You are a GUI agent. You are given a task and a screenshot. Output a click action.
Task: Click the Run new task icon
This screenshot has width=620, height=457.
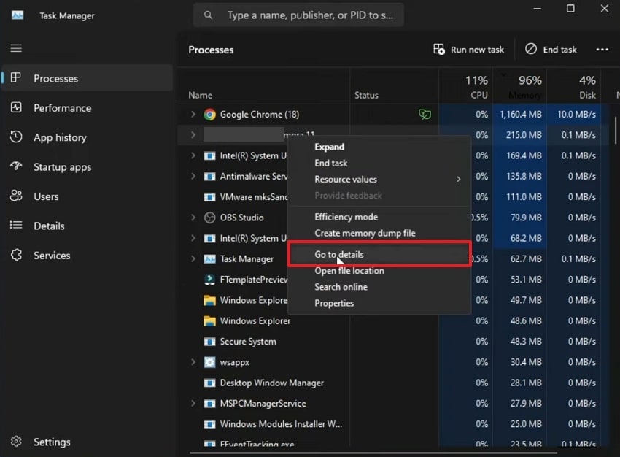[x=439, y=49]
